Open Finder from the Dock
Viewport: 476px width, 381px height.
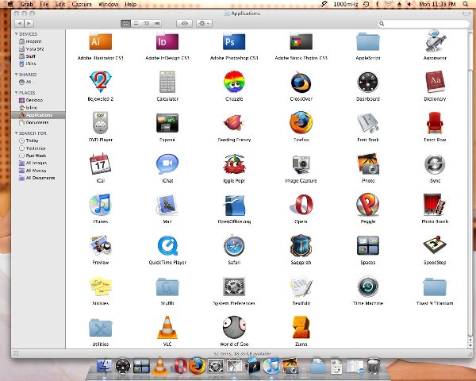(x=104, y=365)
